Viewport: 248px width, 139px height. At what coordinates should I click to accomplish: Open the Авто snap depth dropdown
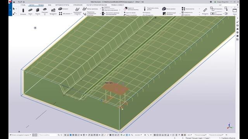pos(190,135)
